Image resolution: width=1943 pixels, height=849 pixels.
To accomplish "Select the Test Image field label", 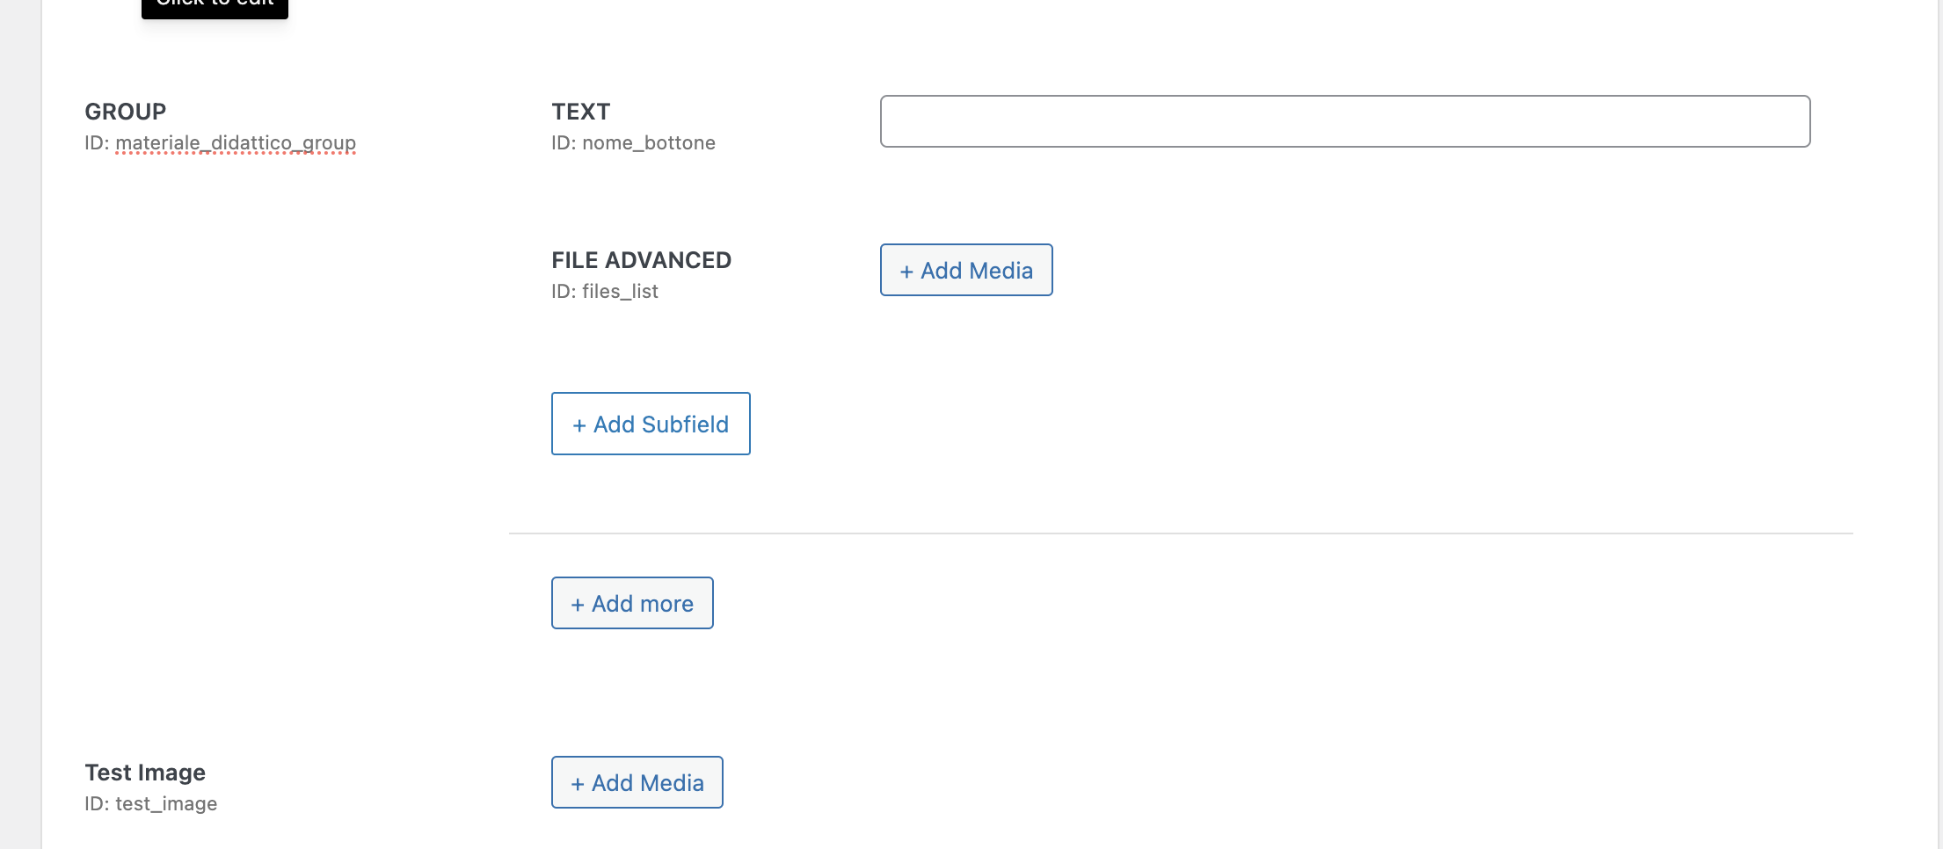I will 145,773.
